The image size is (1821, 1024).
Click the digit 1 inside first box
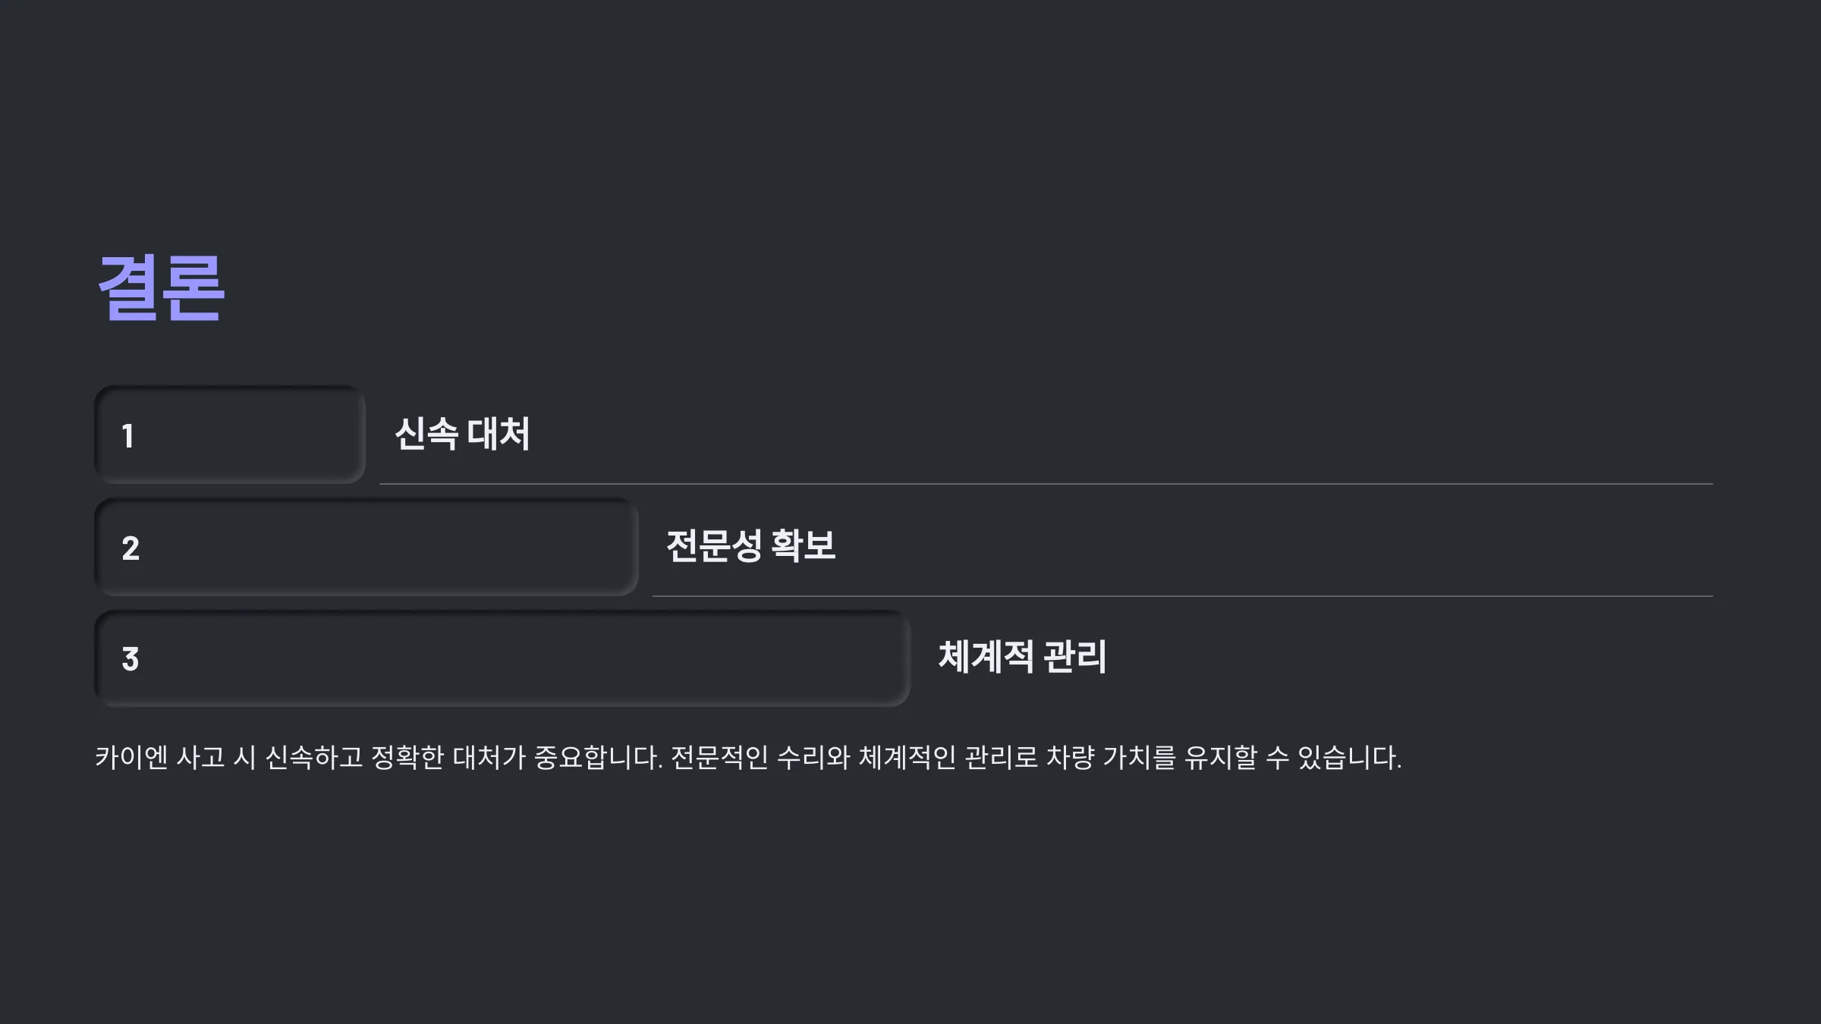(128, 436)
